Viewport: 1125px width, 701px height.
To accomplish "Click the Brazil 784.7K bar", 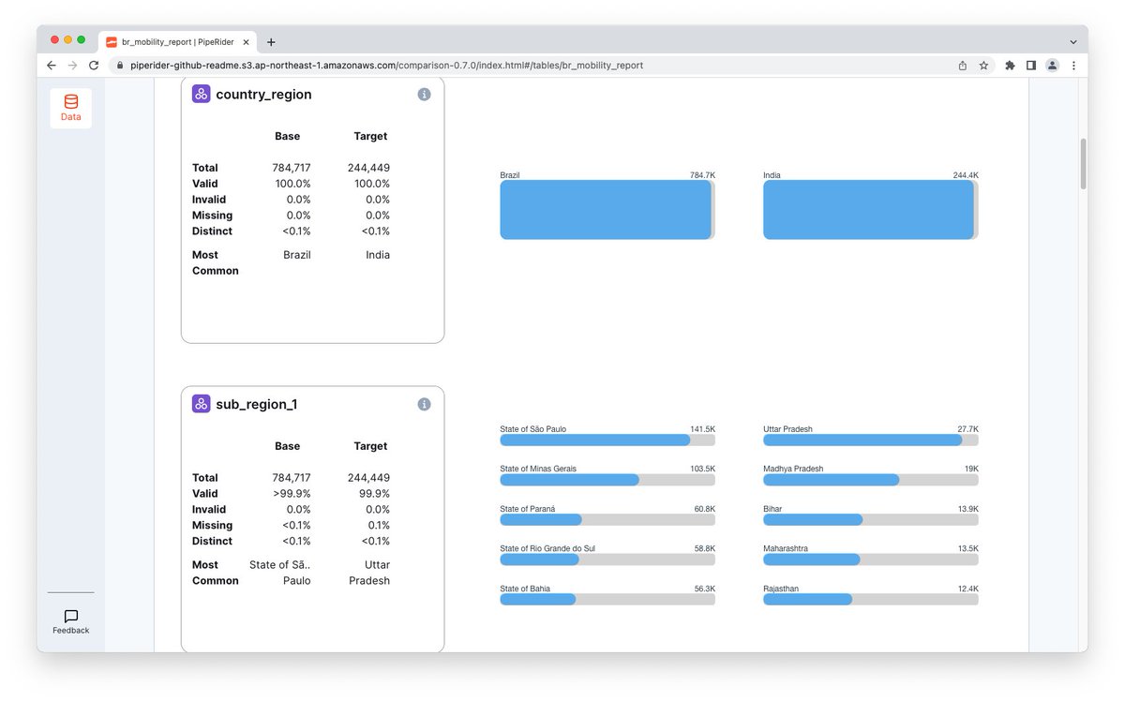I will point(607,210).
